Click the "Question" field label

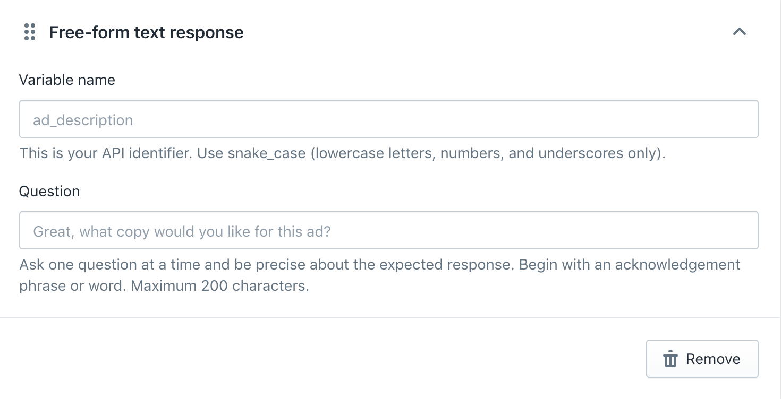tap(49, 191)
